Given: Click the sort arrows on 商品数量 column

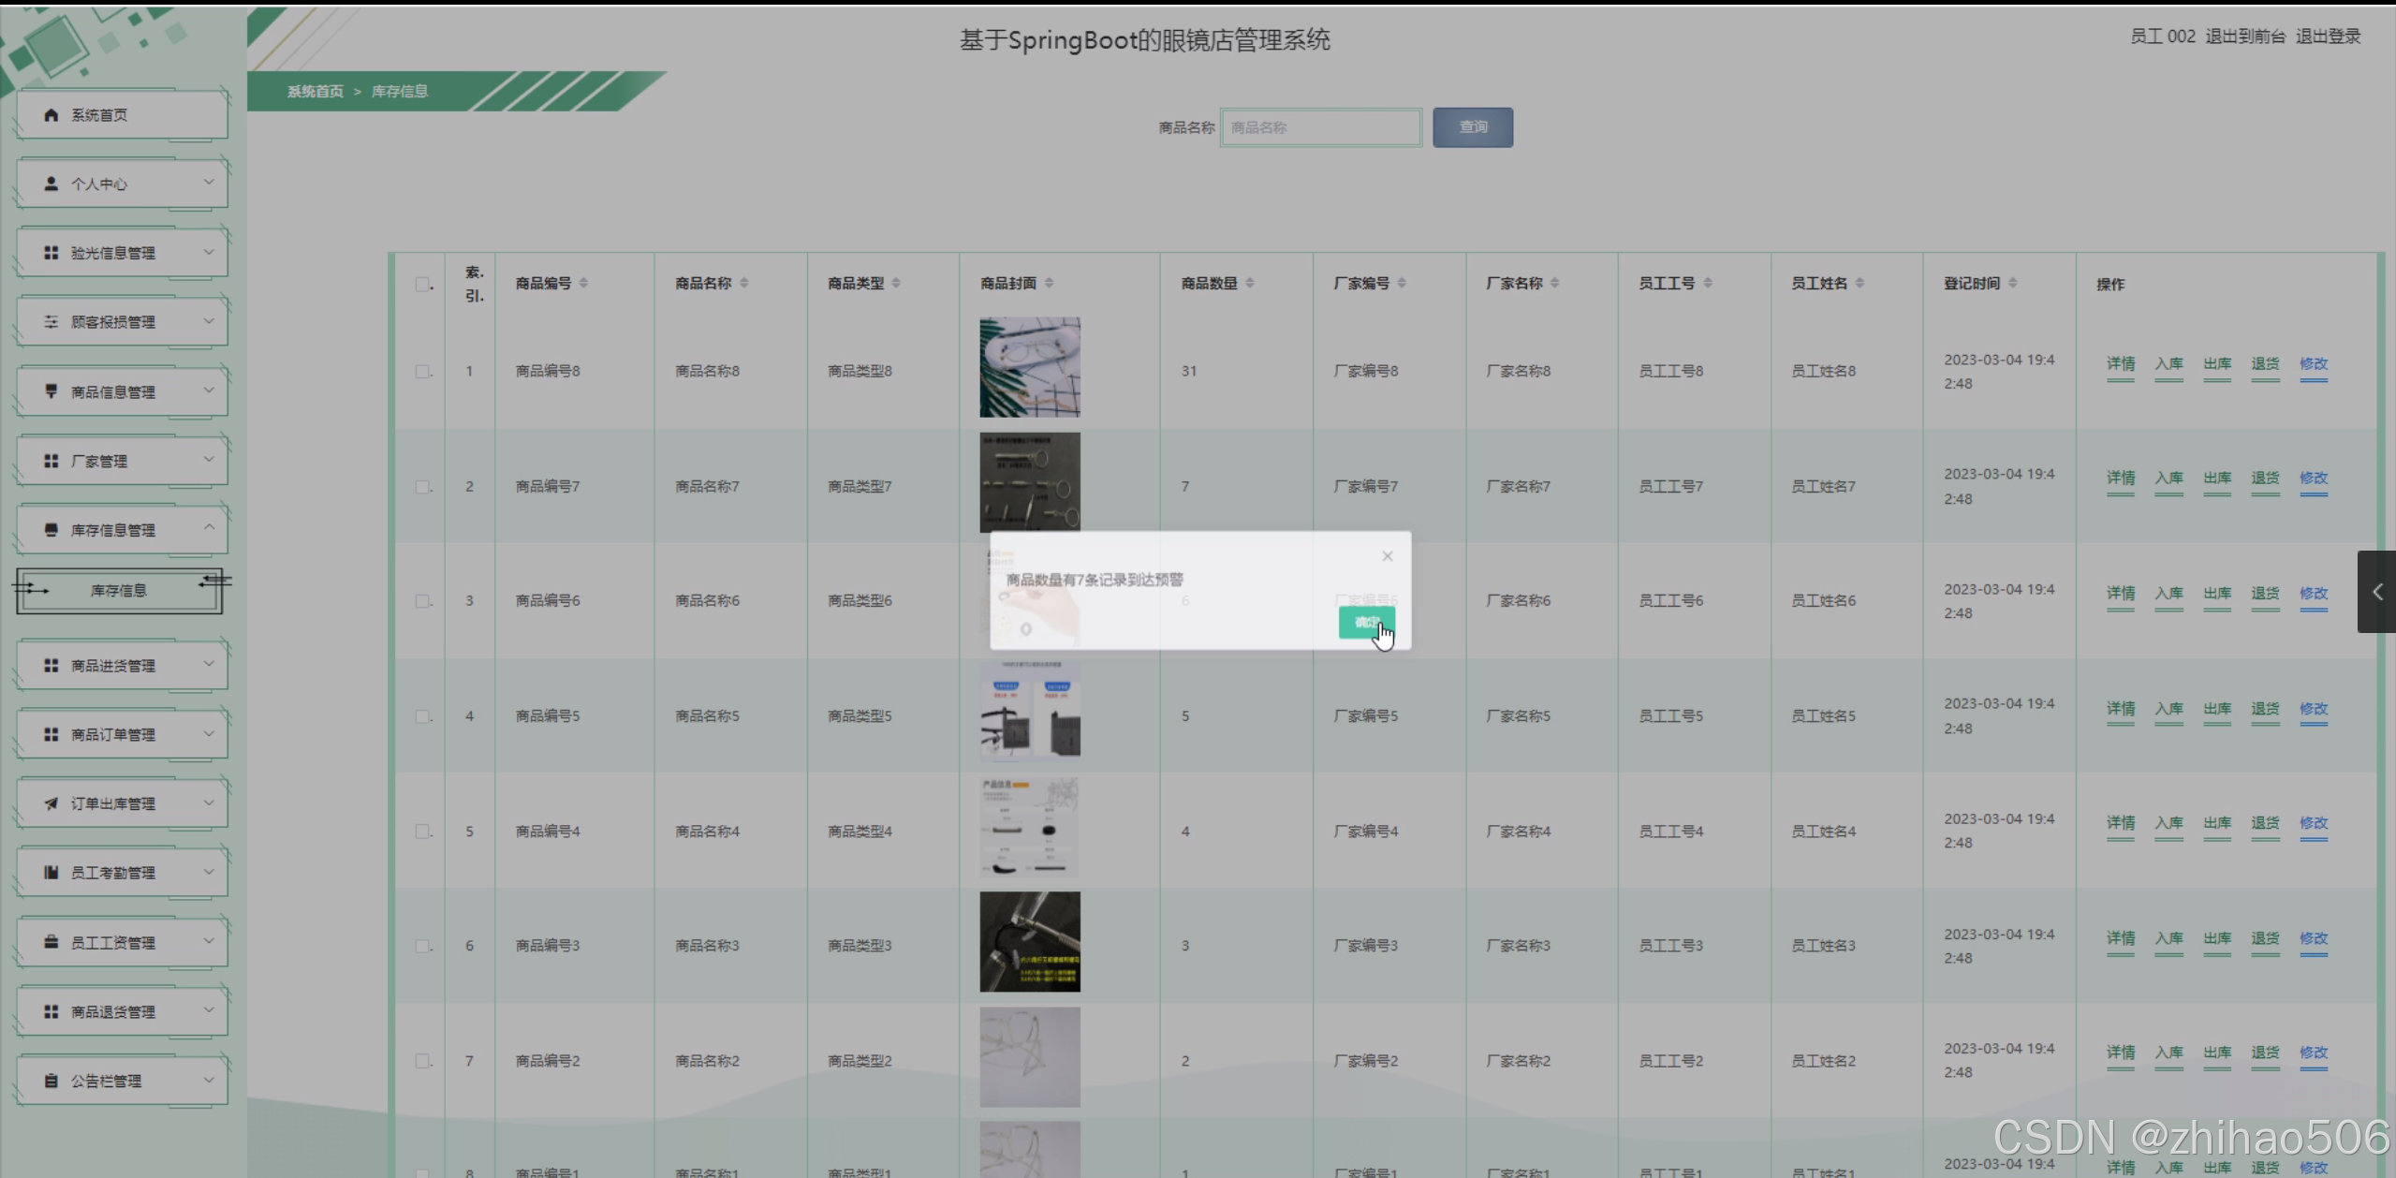Looking at the screenshot, I should [1250, 283].
